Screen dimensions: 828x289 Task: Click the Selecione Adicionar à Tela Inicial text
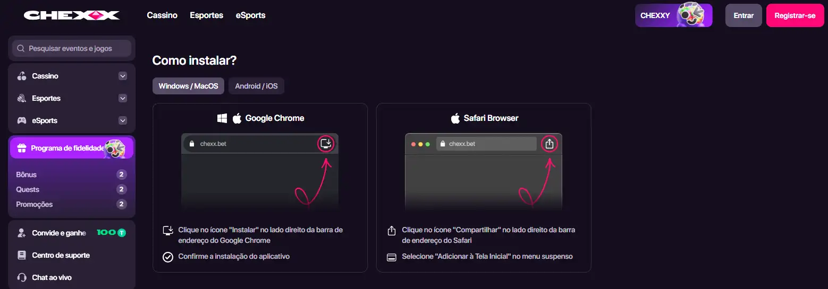click(x=487, y=256)
